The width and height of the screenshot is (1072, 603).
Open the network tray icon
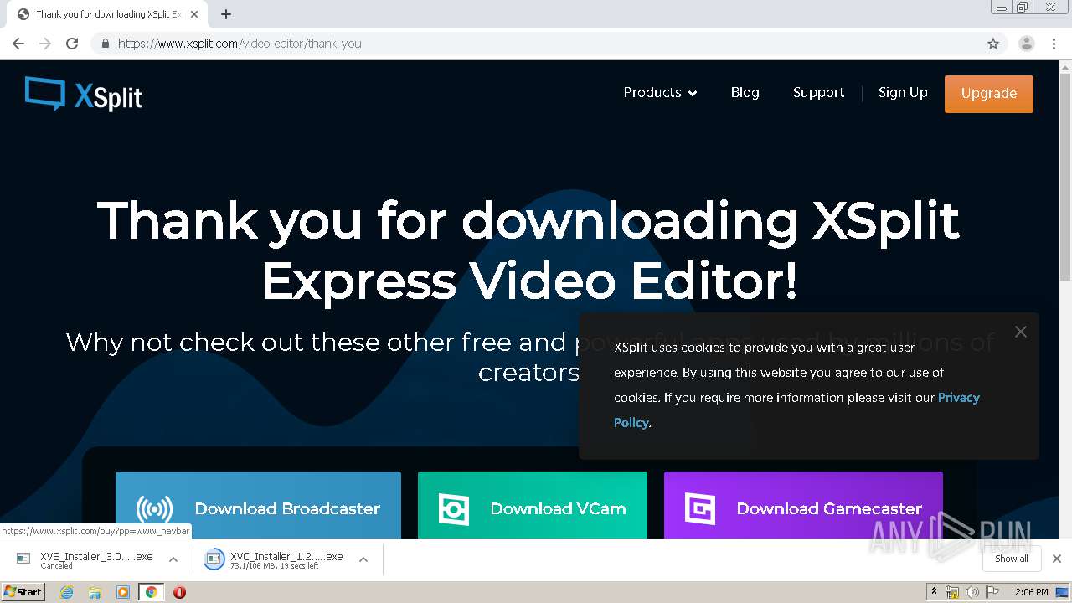tap(952, 592)
